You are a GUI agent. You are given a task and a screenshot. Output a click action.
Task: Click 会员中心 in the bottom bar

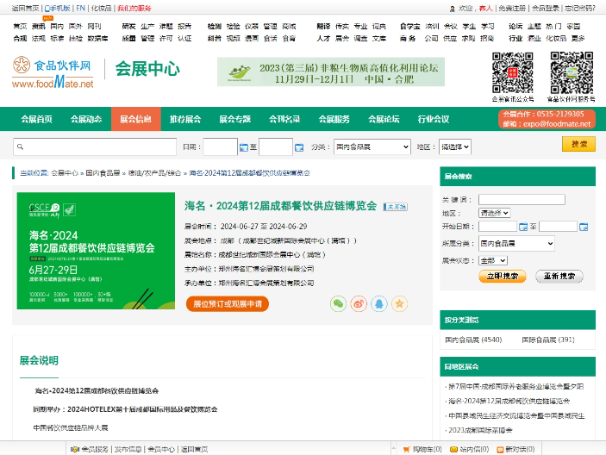click(x=161, y=449)
